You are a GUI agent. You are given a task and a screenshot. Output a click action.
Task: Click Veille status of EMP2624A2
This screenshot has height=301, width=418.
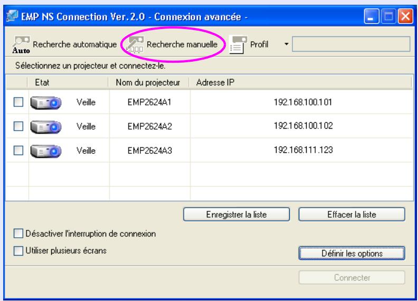(x=86, y=127)
